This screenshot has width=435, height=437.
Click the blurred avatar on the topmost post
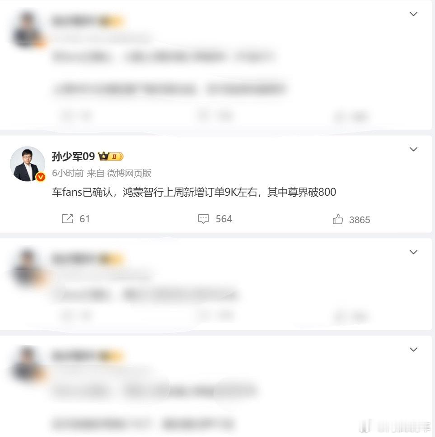[x=28, y=29]
